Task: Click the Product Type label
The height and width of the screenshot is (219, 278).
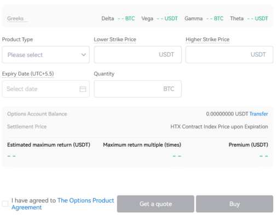Action: click(x=18, y=39)
